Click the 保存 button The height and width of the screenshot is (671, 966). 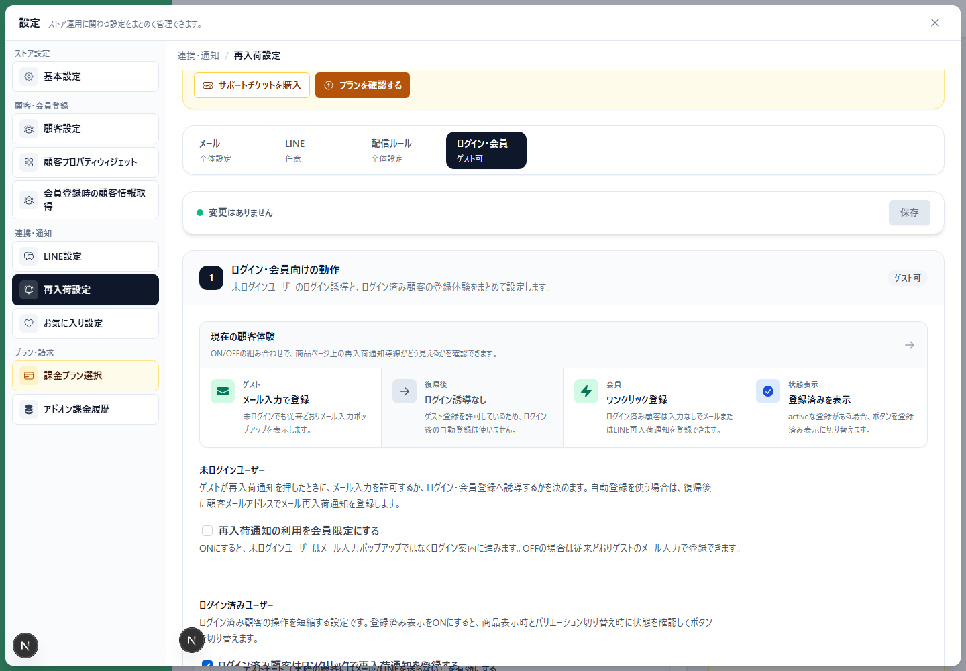910,213
